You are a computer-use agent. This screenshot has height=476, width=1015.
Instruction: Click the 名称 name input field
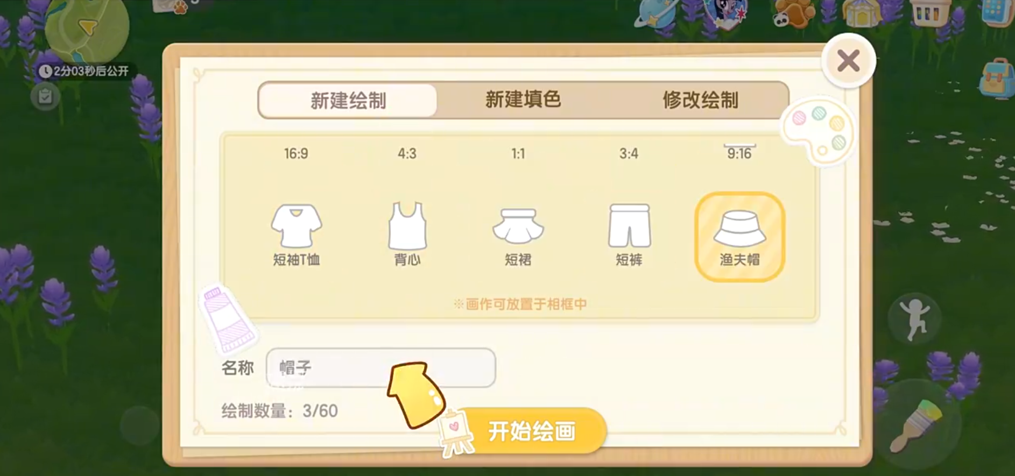point(381,368)
